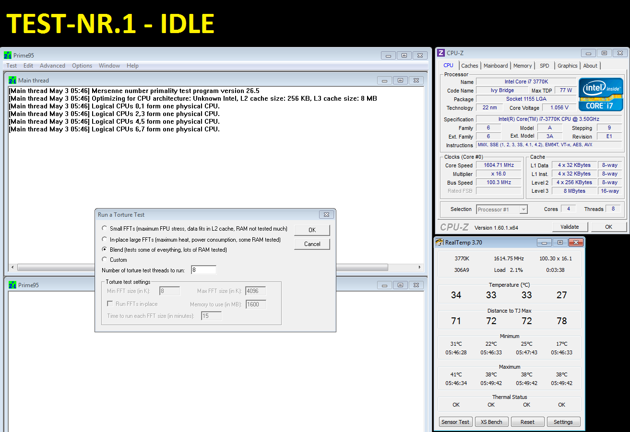Click the Main thread window icon
Viewport: 630px width, 432px height.
point(12,80)
